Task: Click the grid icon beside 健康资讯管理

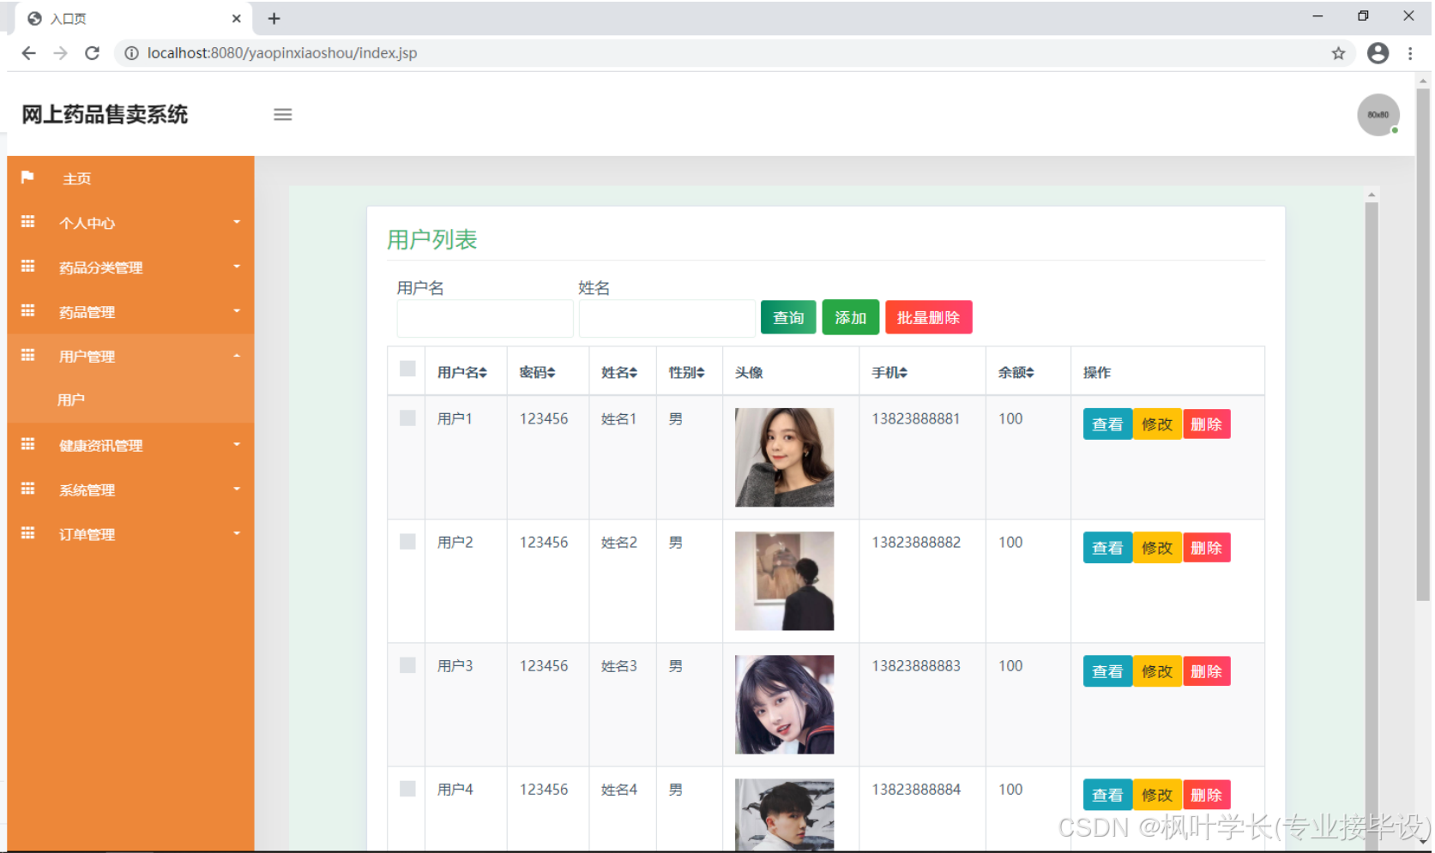Action: tap(27, 444)
